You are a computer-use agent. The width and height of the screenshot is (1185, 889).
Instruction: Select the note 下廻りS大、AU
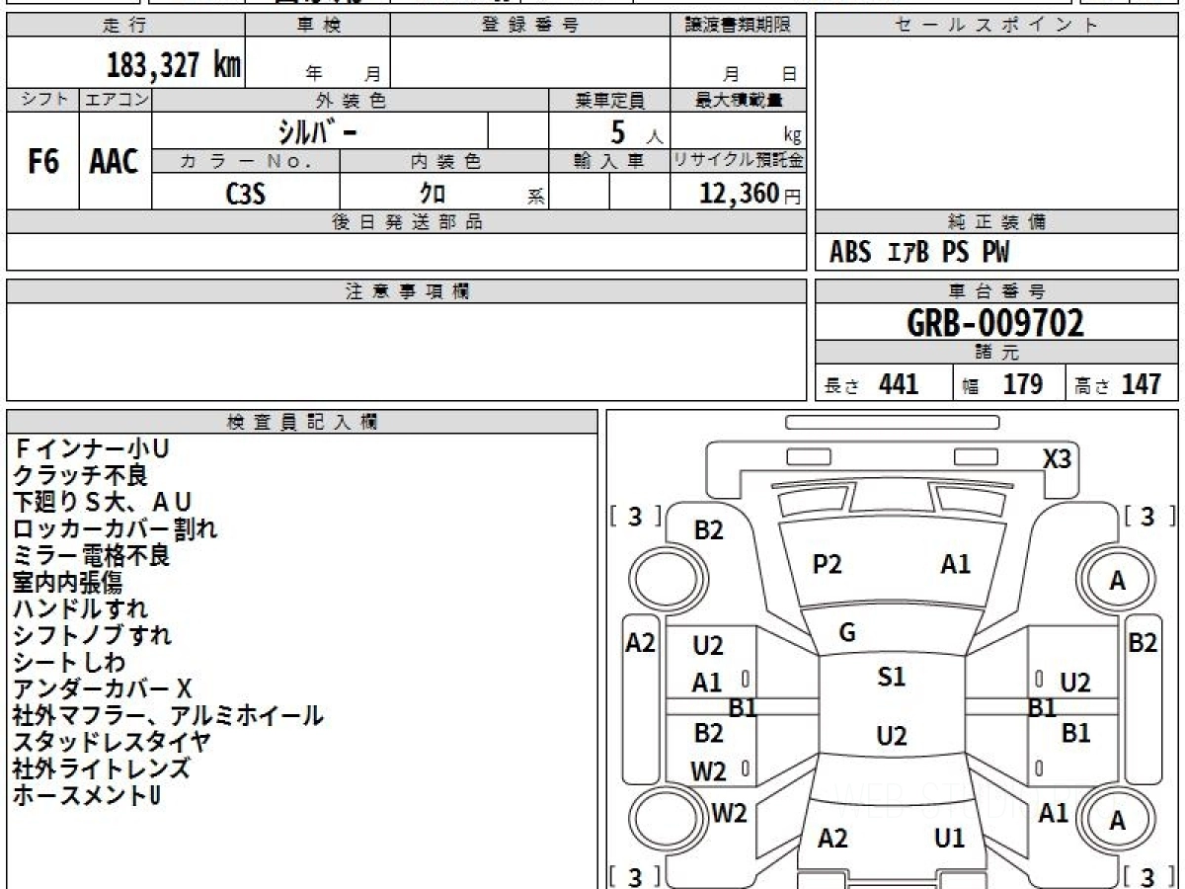coord(102,503)
